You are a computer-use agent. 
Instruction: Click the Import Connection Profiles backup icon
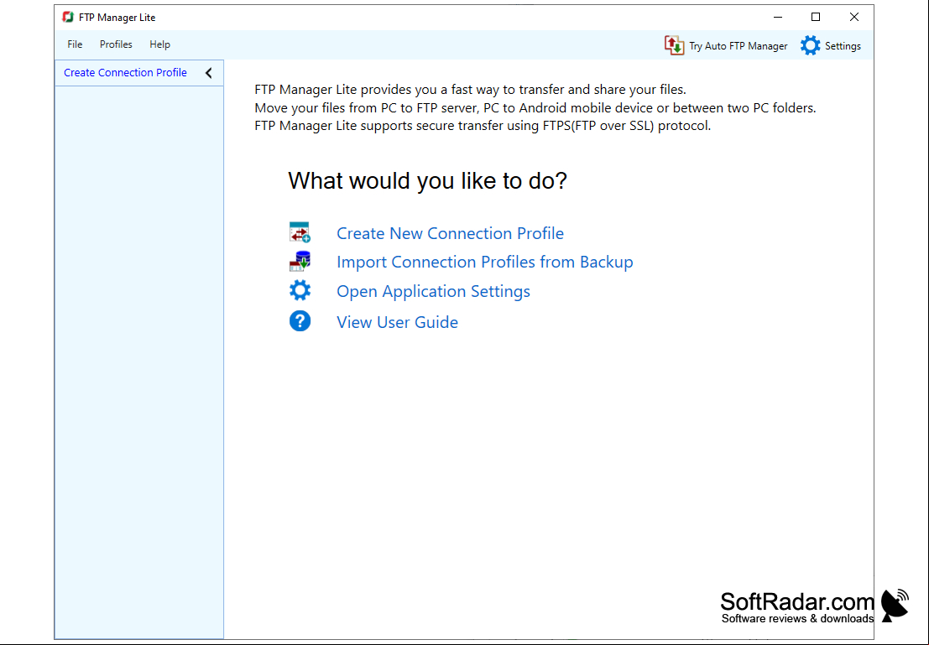click(x=300, y=261)
